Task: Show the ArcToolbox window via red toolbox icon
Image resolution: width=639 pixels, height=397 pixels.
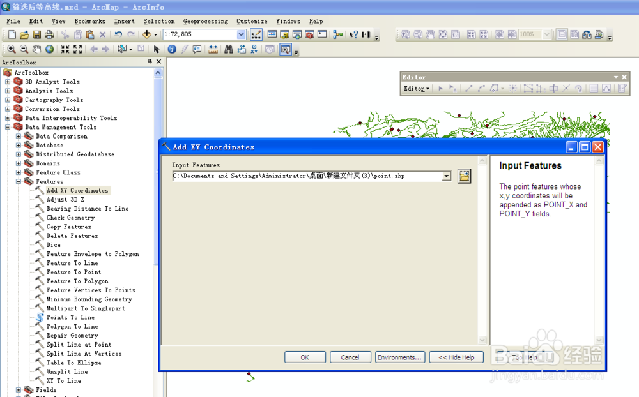Action: click(x=309, y=34)
